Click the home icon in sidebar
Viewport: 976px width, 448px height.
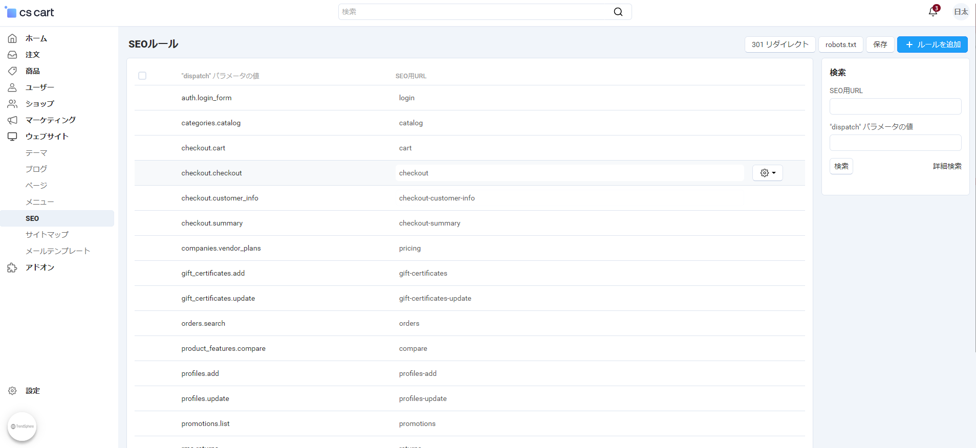(12, 38)
